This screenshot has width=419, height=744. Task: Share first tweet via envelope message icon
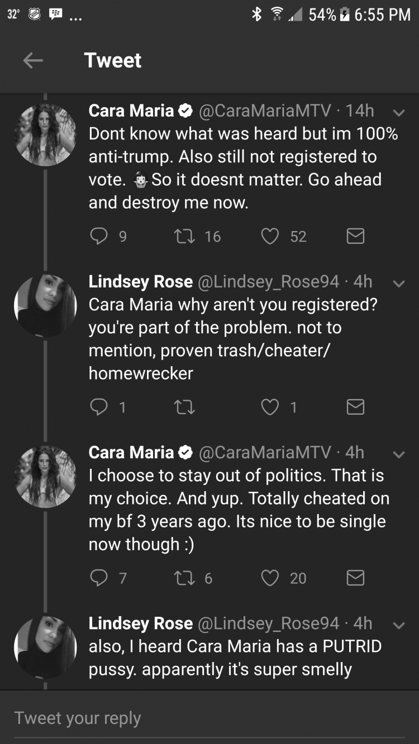coord(355,237)
